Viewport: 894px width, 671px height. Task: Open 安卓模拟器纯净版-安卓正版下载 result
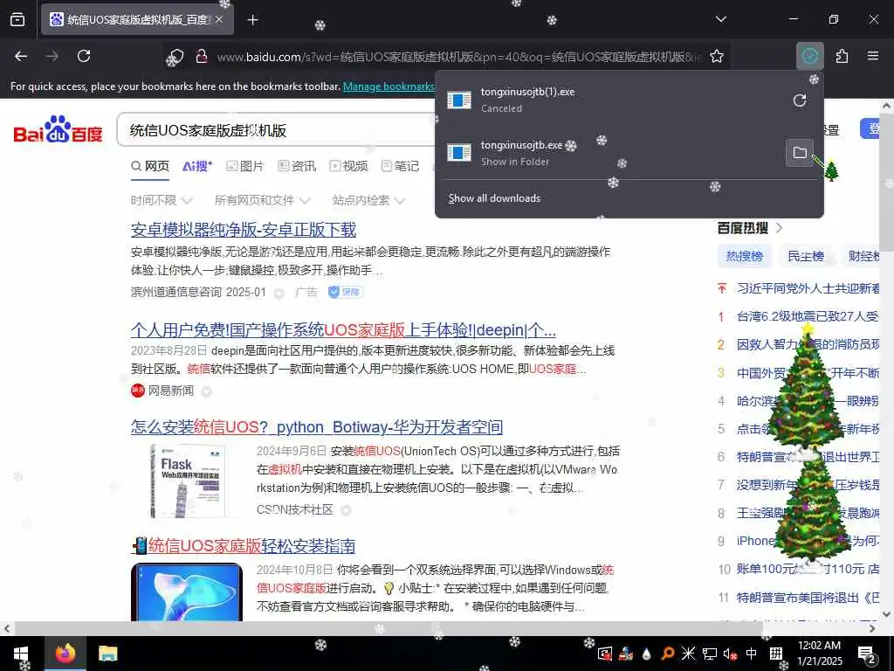tap(244, 230)
